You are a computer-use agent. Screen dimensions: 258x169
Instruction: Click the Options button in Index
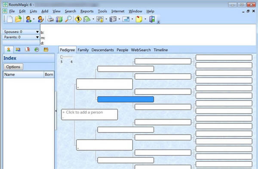click(13, 67)
